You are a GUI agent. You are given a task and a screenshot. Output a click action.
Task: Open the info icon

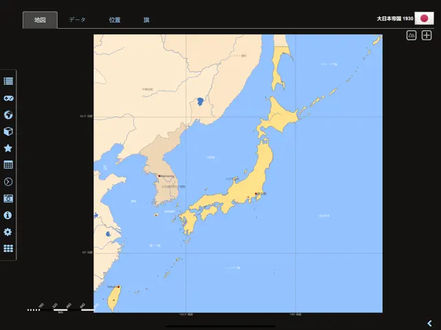(x=8, y=215)
